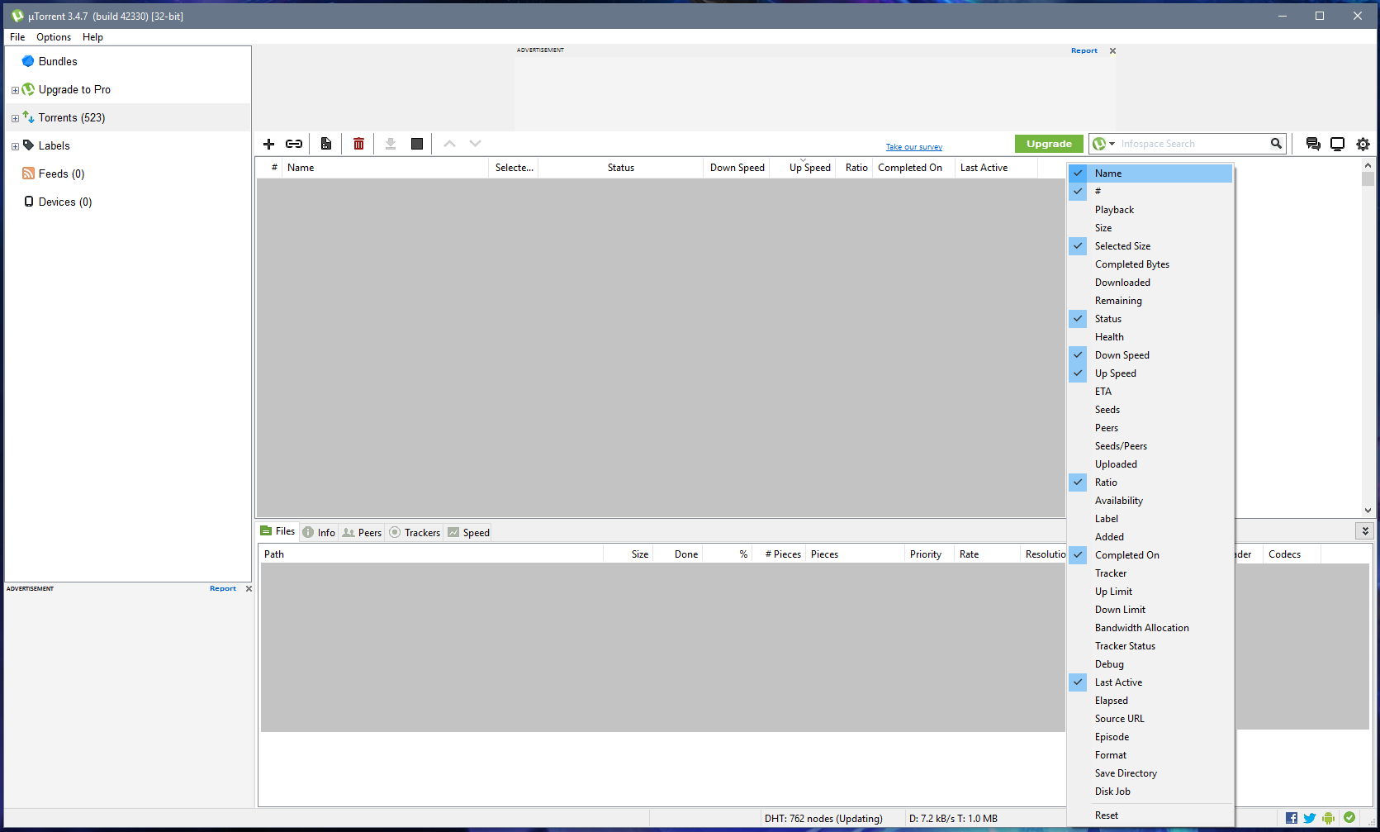Switch to the Trackers tab
The height and width of the screenshot is (832, 1380).
(x=415, y=532)
